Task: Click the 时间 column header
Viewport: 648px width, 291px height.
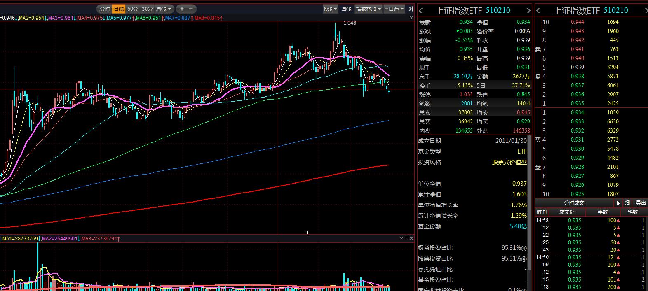Action: tap(542, 212)
